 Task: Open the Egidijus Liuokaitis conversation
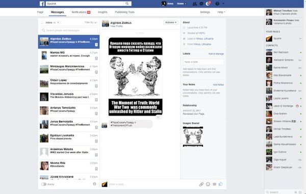pos(69,138)
